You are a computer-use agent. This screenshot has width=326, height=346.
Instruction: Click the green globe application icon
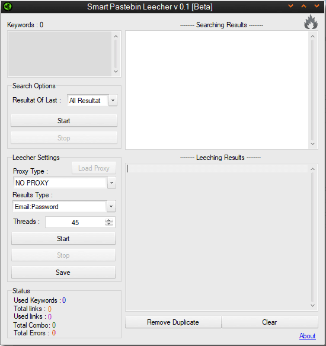(x=8, y=7)
